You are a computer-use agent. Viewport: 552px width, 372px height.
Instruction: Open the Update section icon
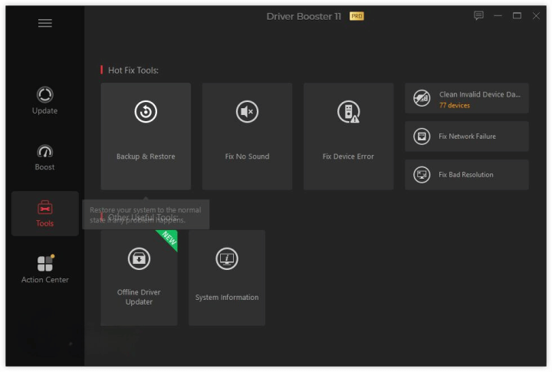[x=45, y=95]
